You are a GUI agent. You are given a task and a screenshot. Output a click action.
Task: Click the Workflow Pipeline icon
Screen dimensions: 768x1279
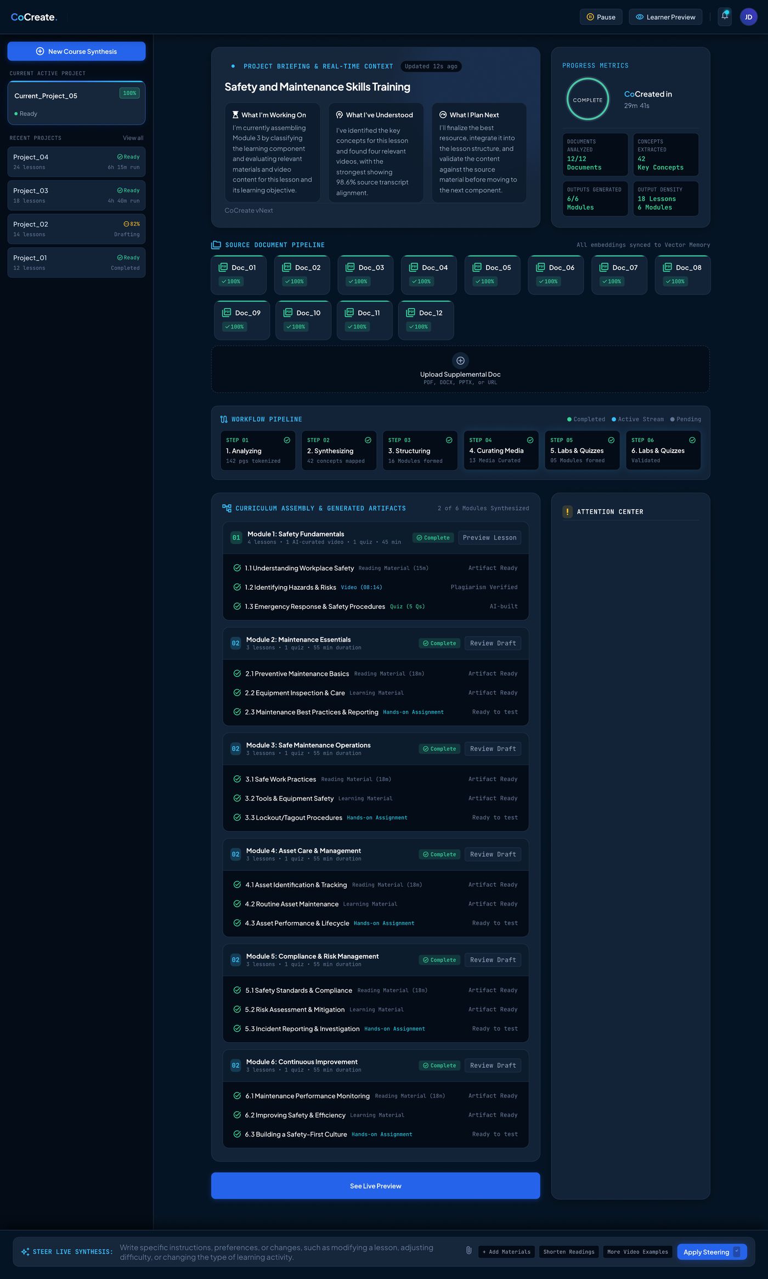tap(224, 419)
